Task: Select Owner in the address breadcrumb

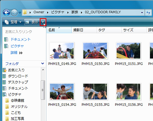Action: tap(39, 12)
